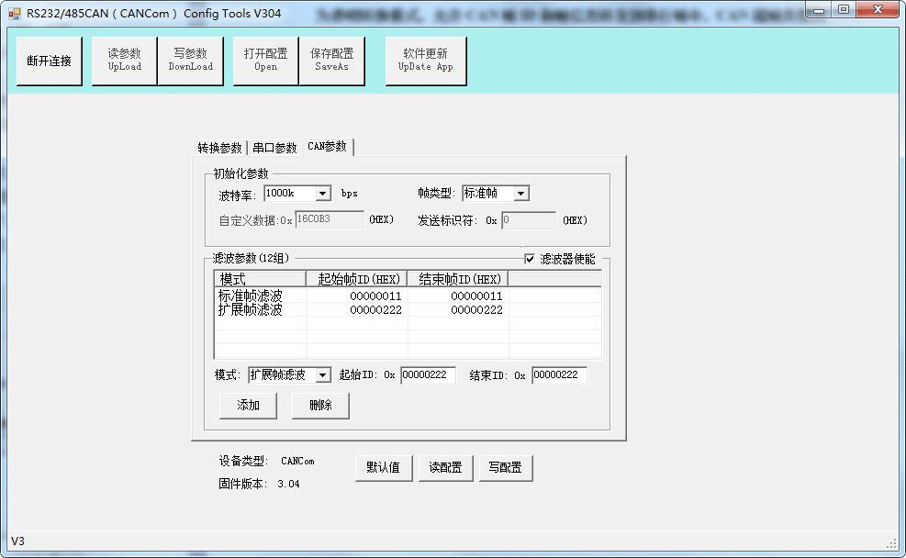
Task: Click 打开配置 Open toolbar button
Action: click(x=265, y=61)
